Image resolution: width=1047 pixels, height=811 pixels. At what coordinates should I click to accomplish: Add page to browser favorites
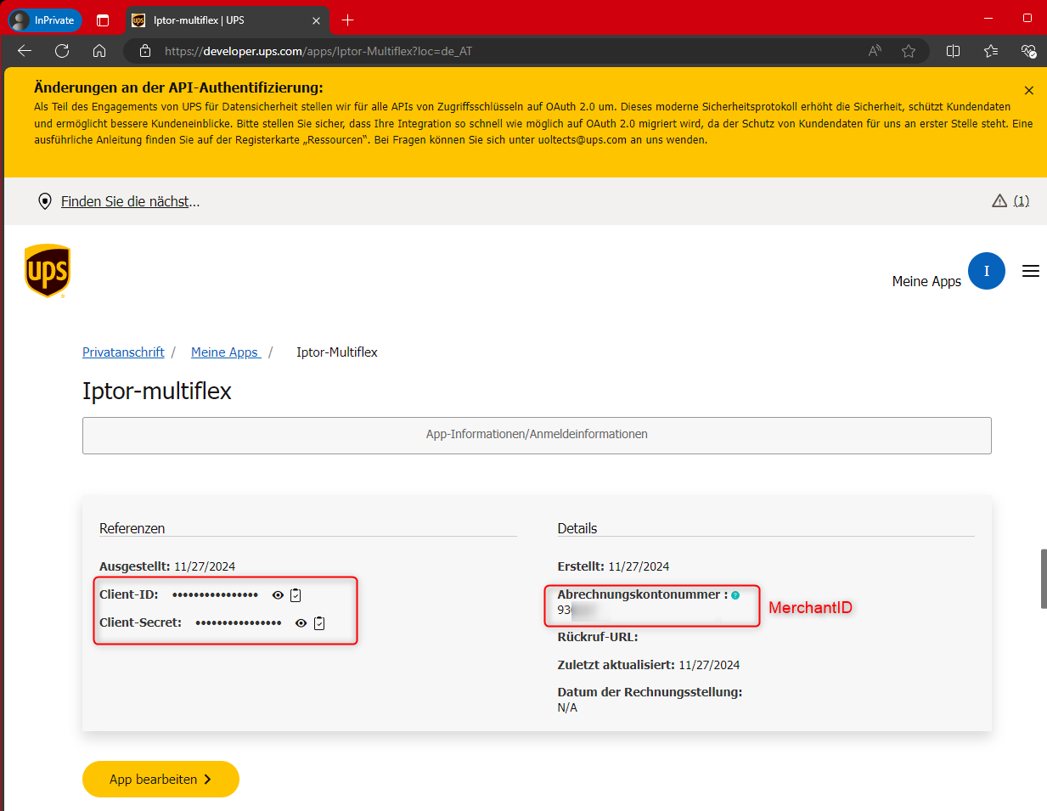909,51
